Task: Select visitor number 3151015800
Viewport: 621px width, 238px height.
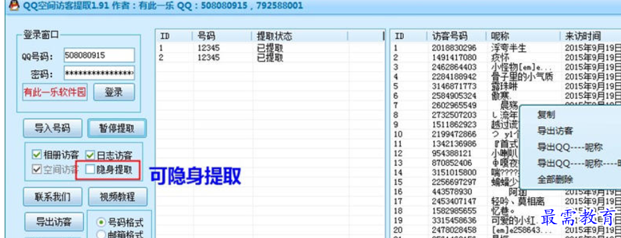Action: coord(454,172)
